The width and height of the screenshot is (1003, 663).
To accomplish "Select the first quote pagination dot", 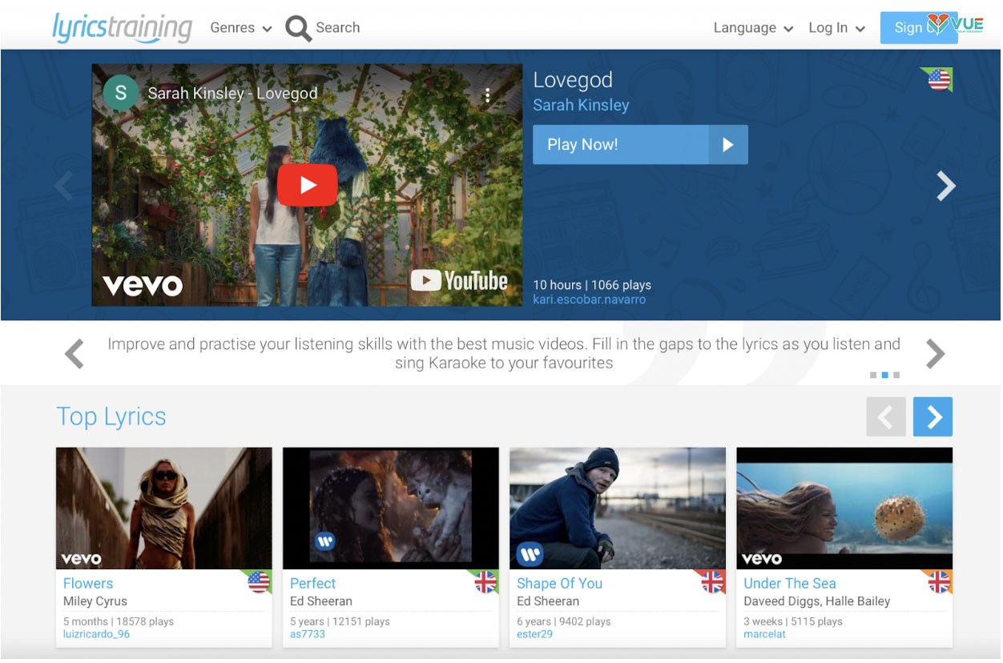I will tap(873, 375).
